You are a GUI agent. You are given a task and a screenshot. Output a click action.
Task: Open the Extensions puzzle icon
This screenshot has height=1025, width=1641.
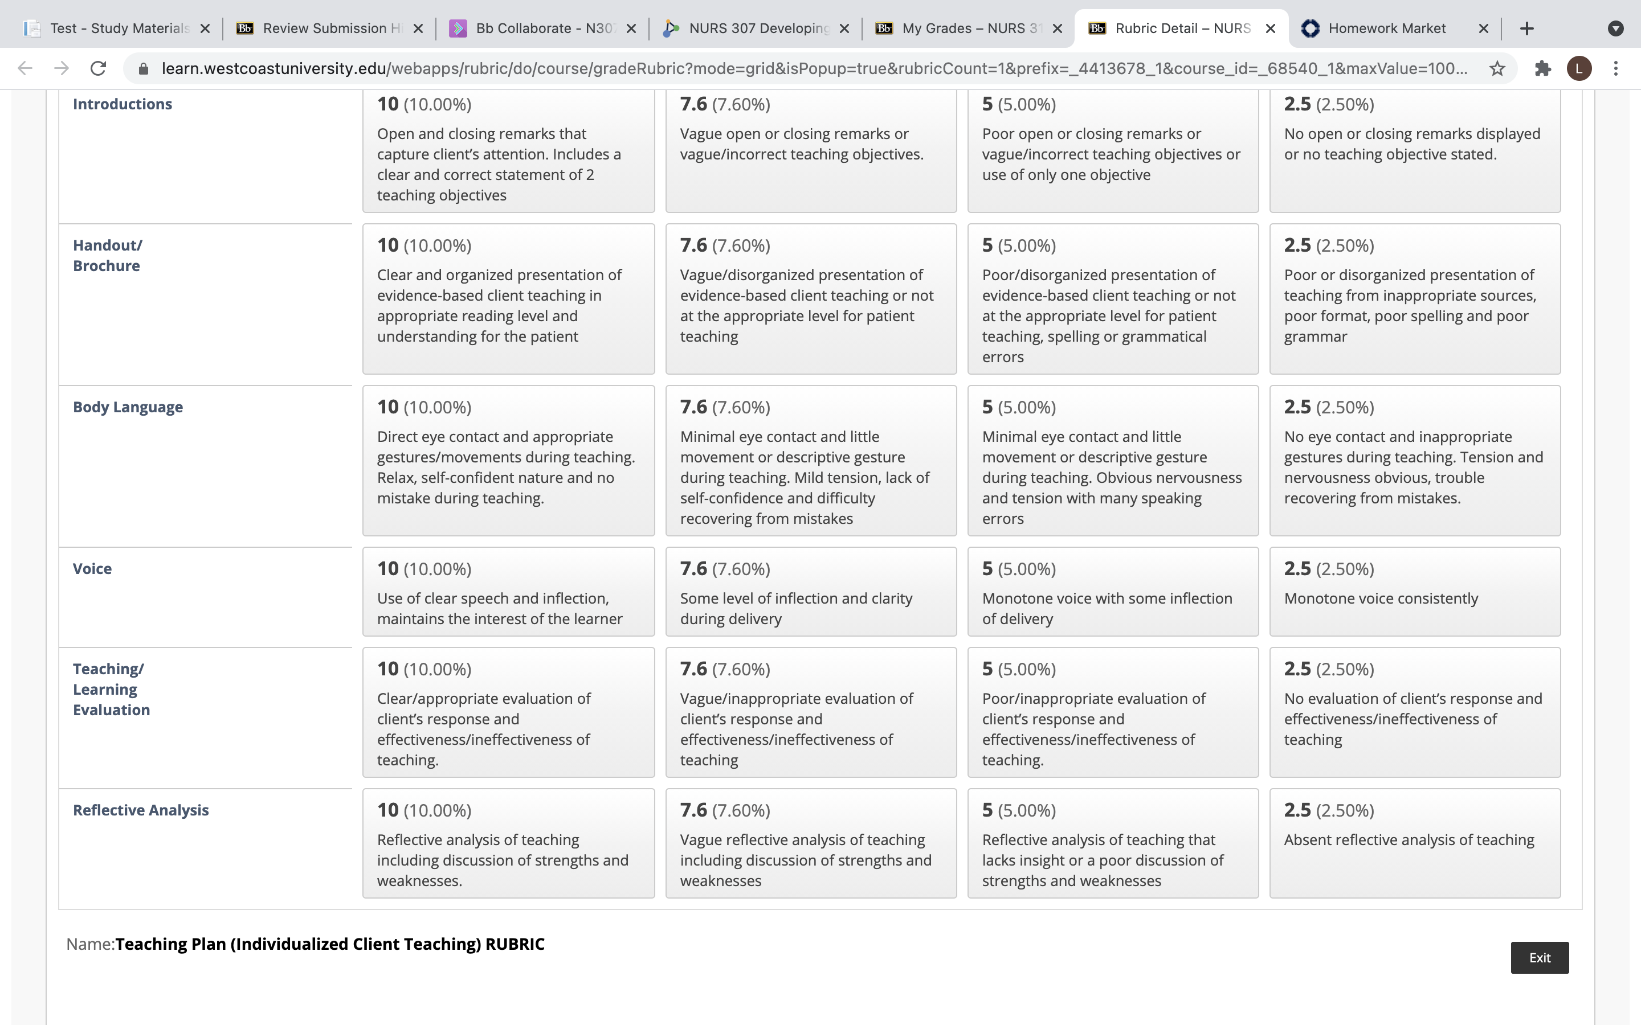(1542, 68)
